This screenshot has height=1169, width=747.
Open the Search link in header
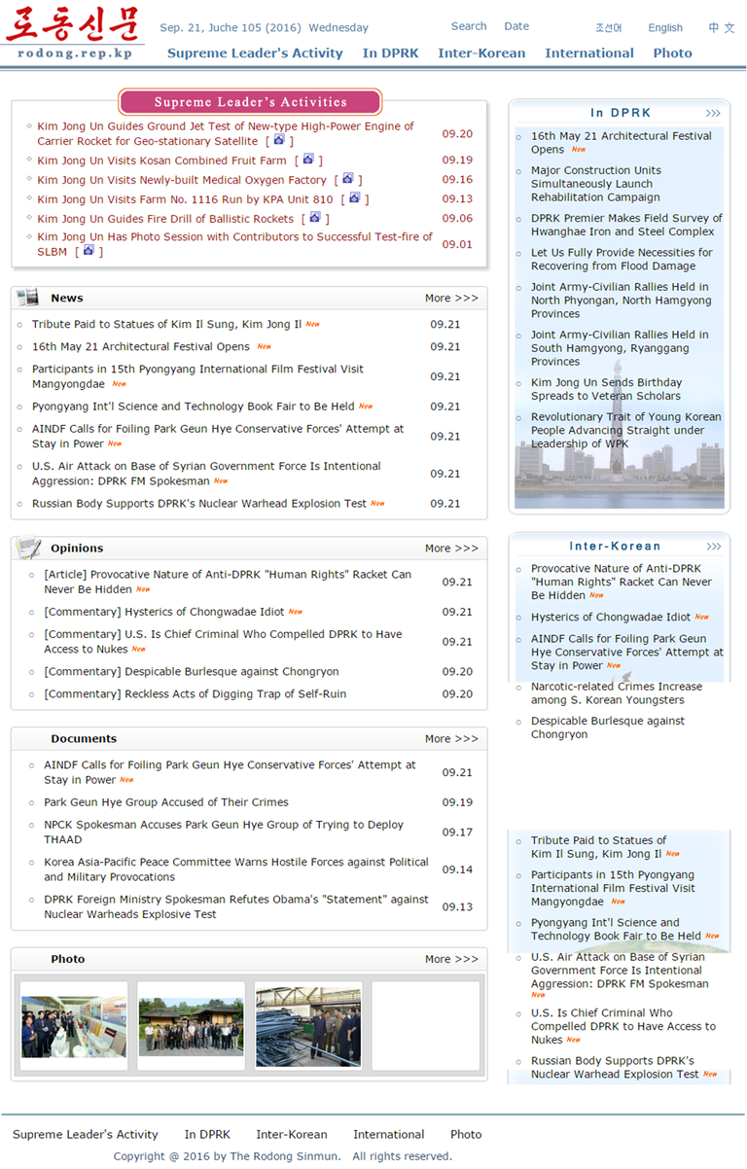469,26
